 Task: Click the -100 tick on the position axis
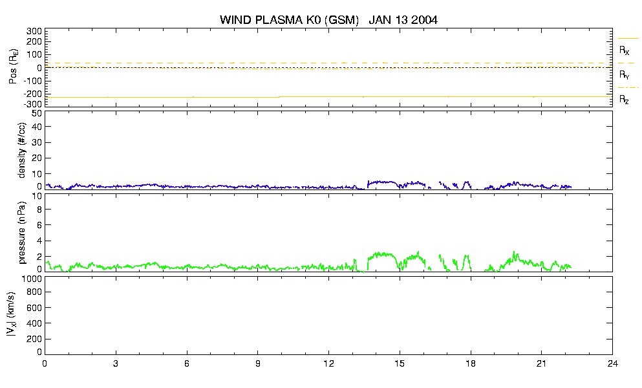[32, 81]
